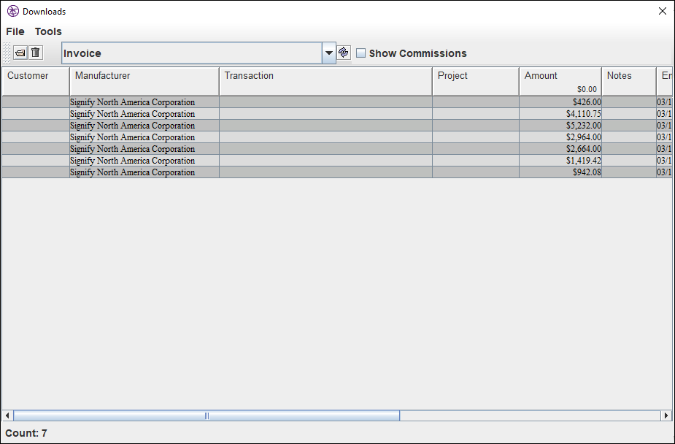Screen dimensions: 675x444
Task: Click the scrollbar right arrow
Action: (666, 416)
